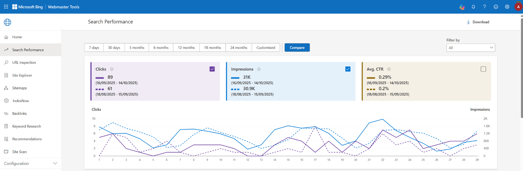This screenshot has width=523, height=171.
Task: Select the 3 months range
Action: tap(137, 48)
